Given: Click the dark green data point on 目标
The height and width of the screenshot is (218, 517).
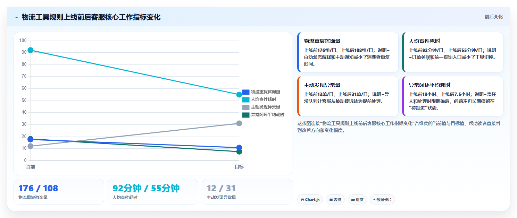Looking at the screenshot, I should (239, 152).
